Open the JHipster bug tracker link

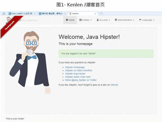[x=75, y=74]
